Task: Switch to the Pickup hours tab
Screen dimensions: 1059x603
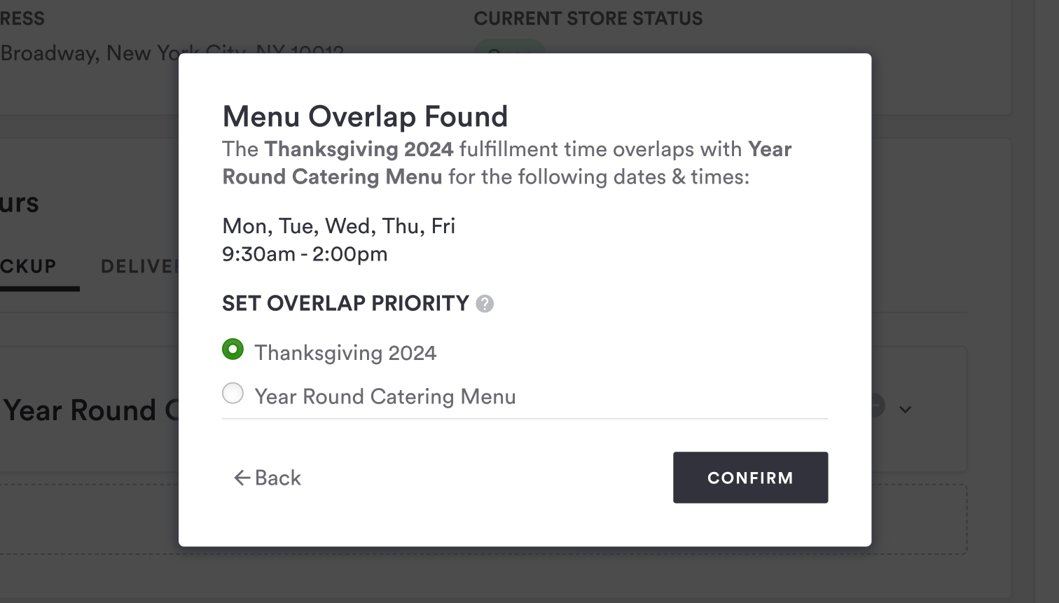Action: click(x=28, y=267)
